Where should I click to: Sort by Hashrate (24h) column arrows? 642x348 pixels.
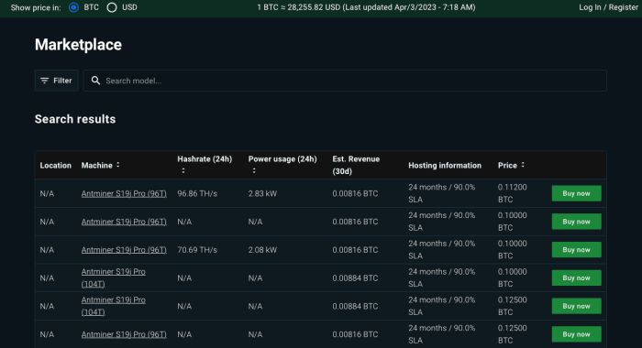pyautogui.click(x=183, y=171)
